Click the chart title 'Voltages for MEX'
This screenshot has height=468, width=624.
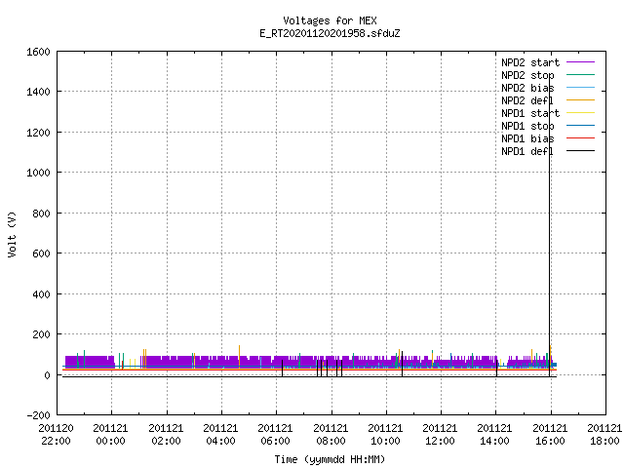330,20
